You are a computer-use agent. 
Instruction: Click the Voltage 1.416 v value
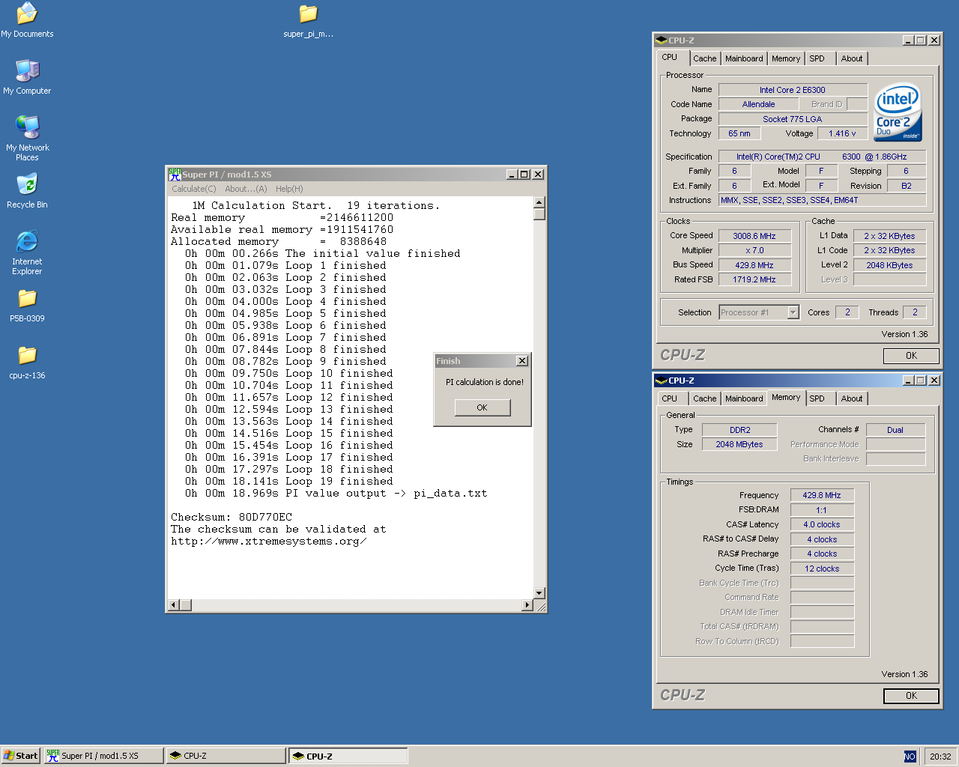pos(842,133)
